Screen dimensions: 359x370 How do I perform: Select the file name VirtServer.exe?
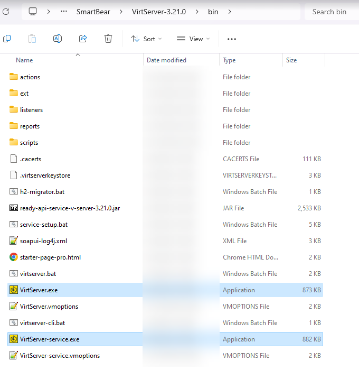tap(39, 290)
